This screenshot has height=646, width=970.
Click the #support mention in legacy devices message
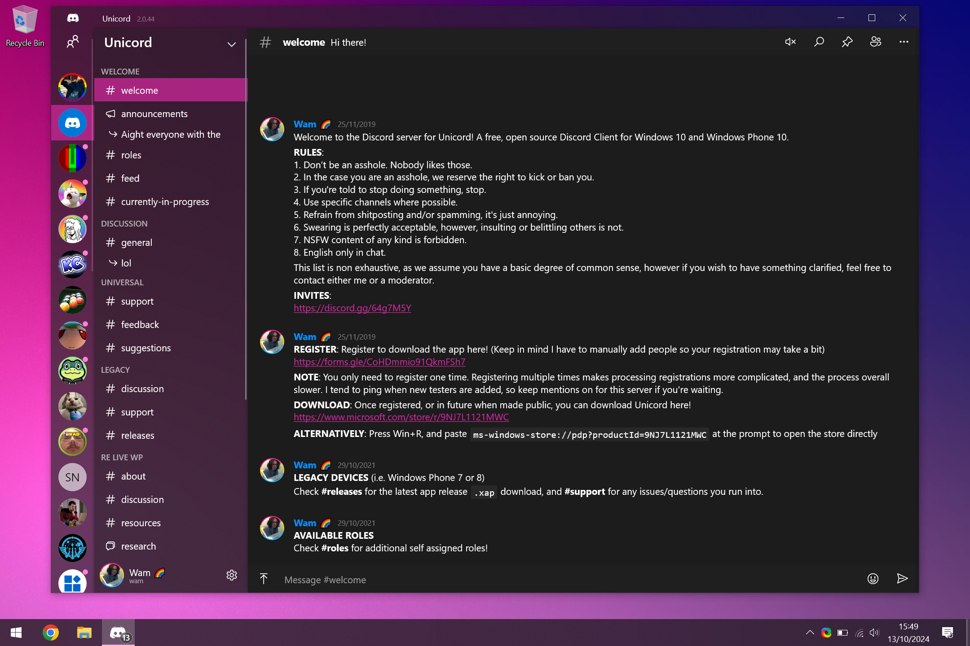coord(585,491)
